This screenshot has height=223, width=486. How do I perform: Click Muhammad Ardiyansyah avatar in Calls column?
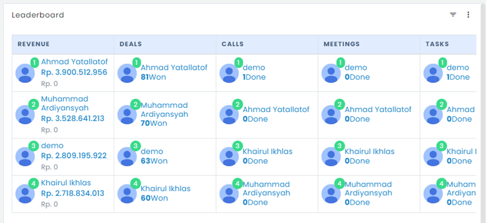229,193
